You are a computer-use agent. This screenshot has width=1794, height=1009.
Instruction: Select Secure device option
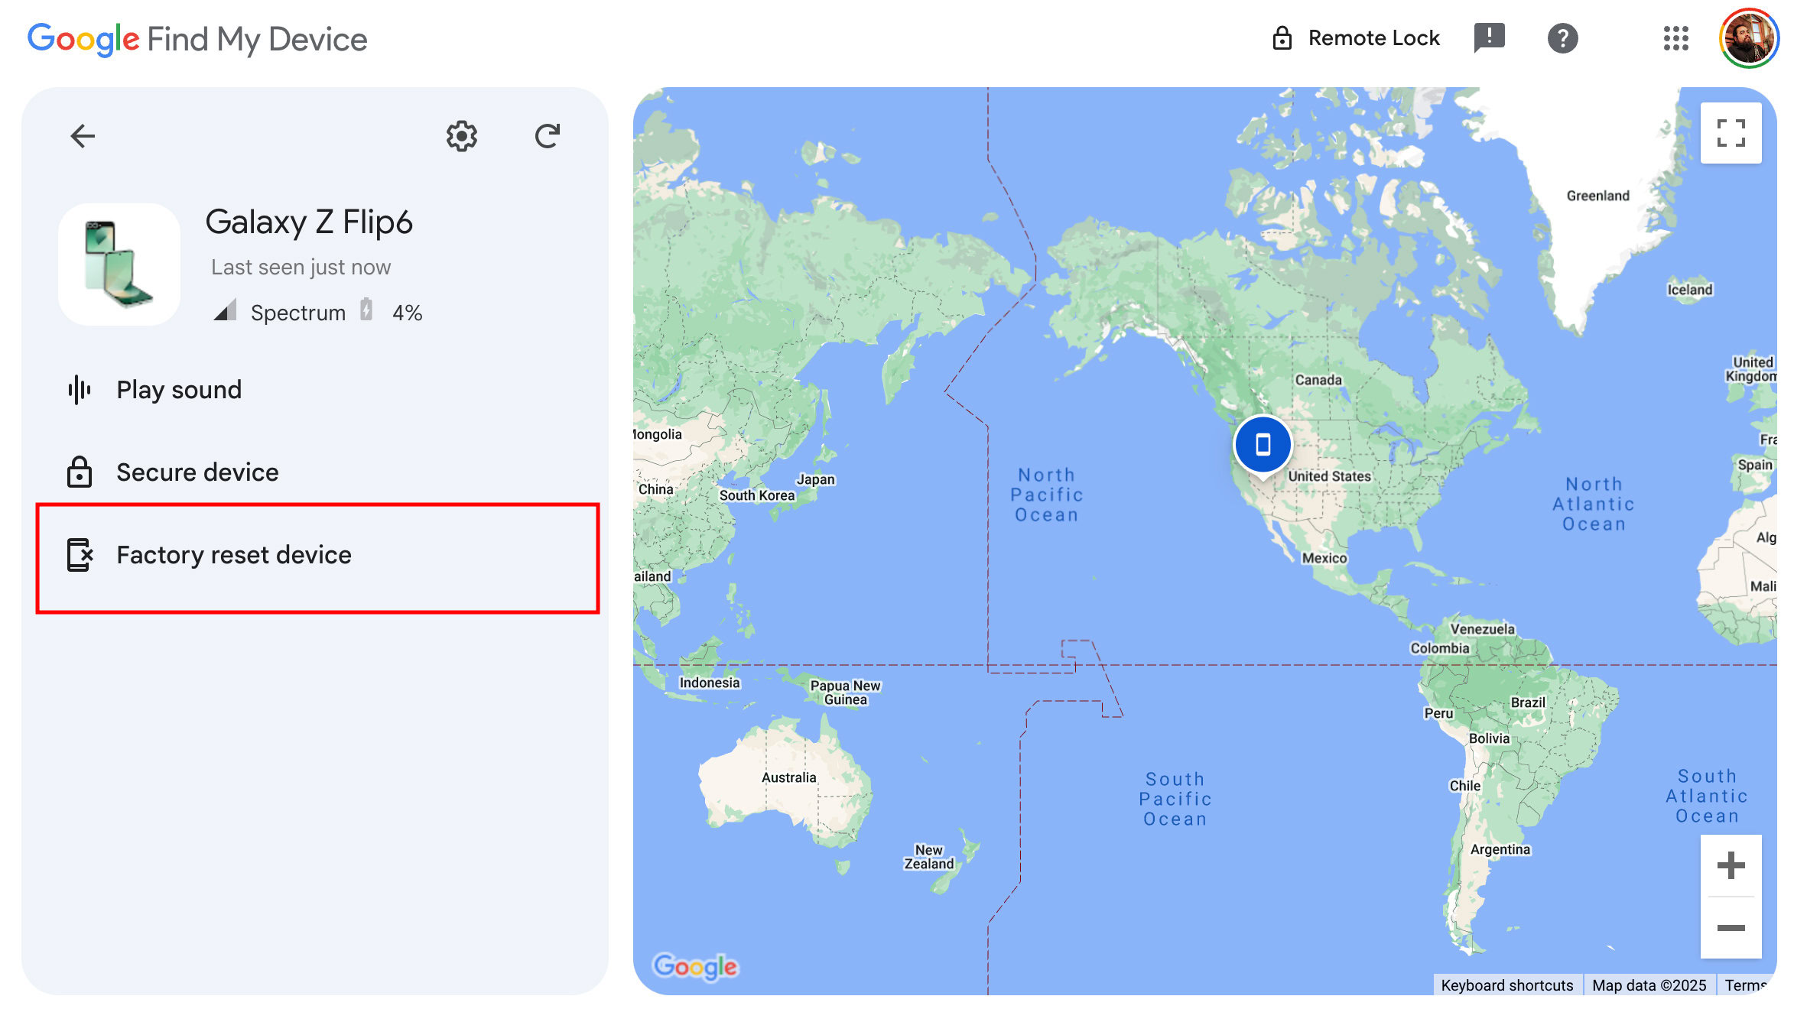tap(197, 472)
